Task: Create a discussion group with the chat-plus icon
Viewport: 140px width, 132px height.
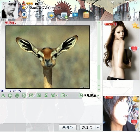Action: pyautogui.click(x=64, y=16)
